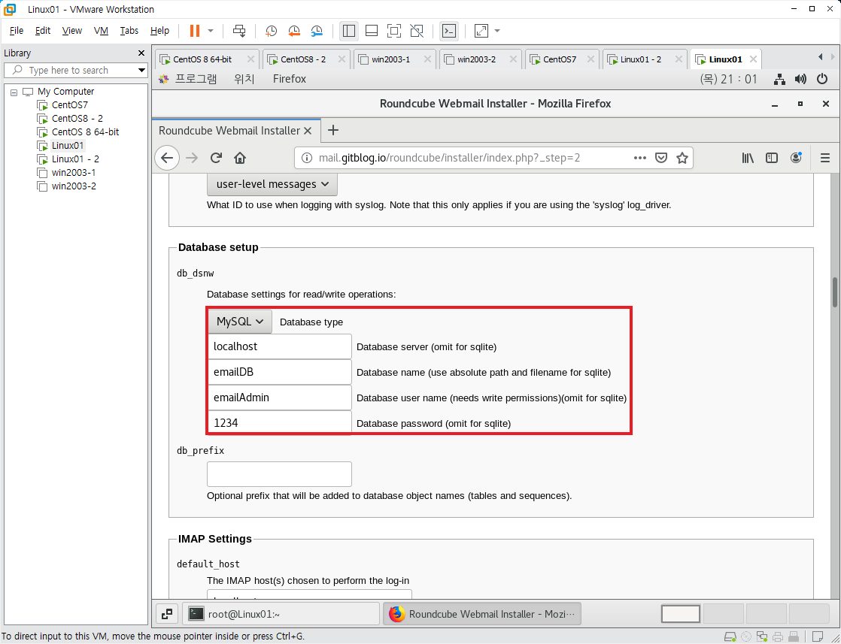841x644 pixels.
Task: Open the View menu
Action: coord(72,31)
